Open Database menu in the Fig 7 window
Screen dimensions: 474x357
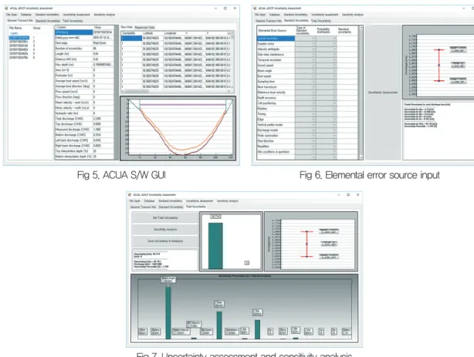pos(149,200)
